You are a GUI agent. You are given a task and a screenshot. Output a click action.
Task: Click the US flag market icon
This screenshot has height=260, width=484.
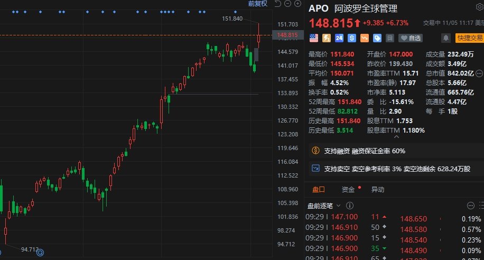coord(313,38)
